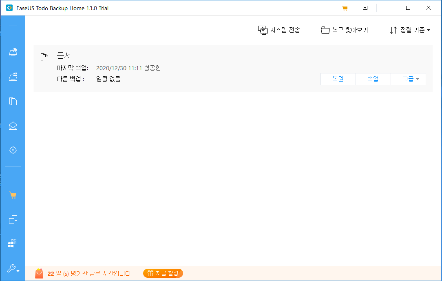Click the Backup button for 문서
The image size is (442, 281).
pos(373,79)
